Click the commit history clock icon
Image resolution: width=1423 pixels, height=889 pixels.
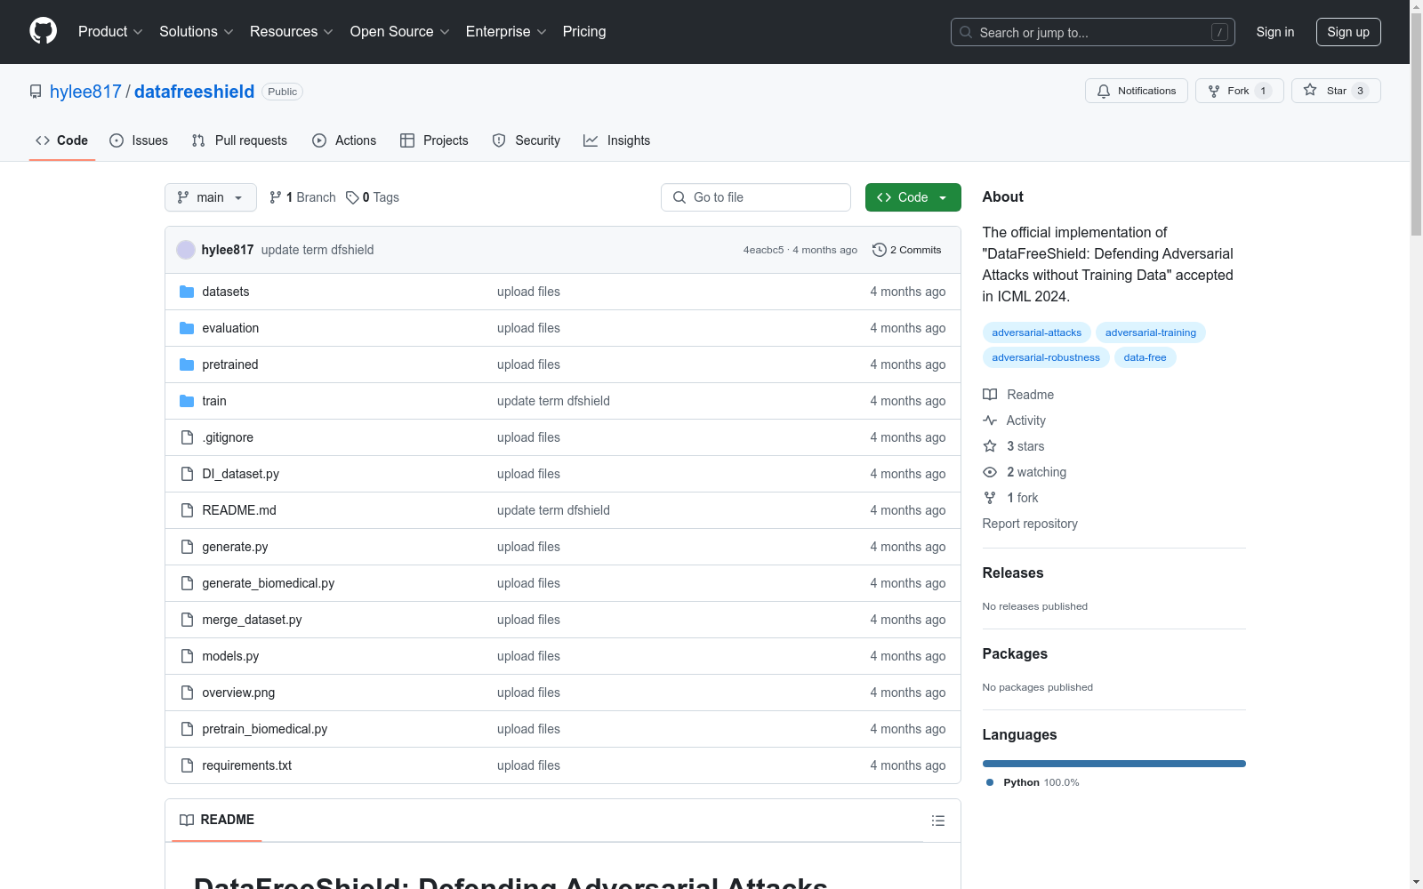coord(879,250)
